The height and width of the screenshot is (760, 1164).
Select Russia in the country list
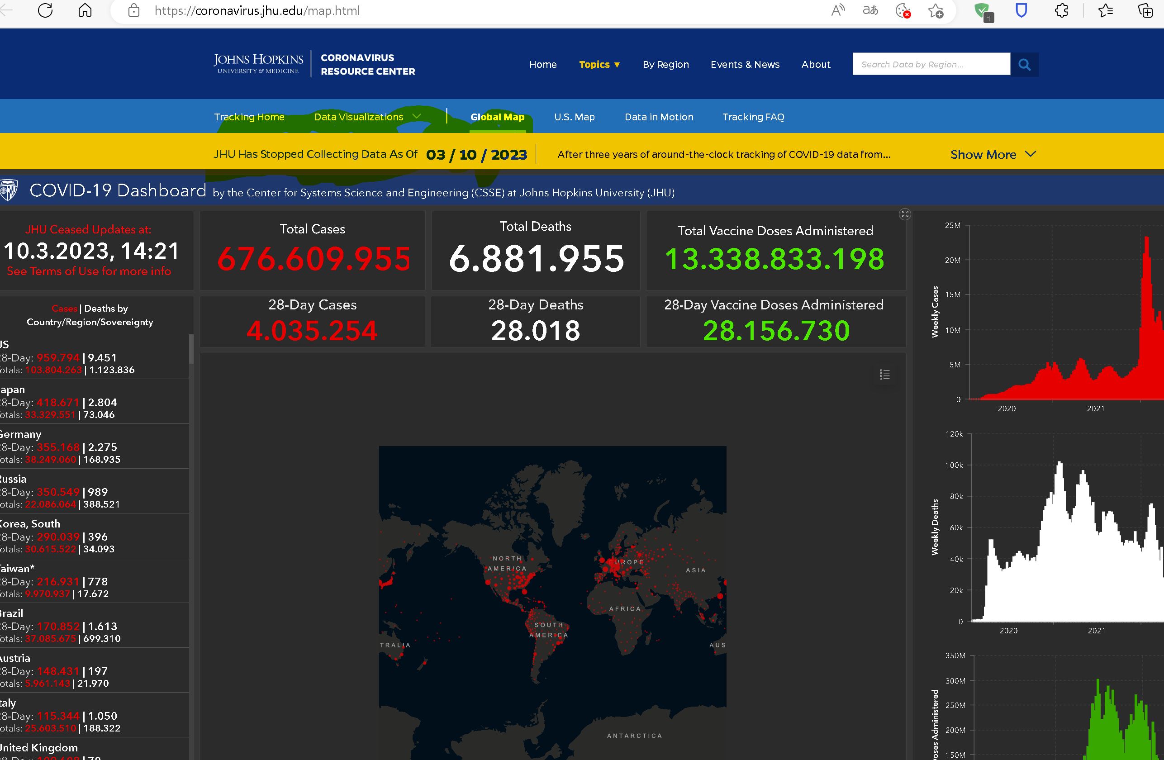pos(95,491)
